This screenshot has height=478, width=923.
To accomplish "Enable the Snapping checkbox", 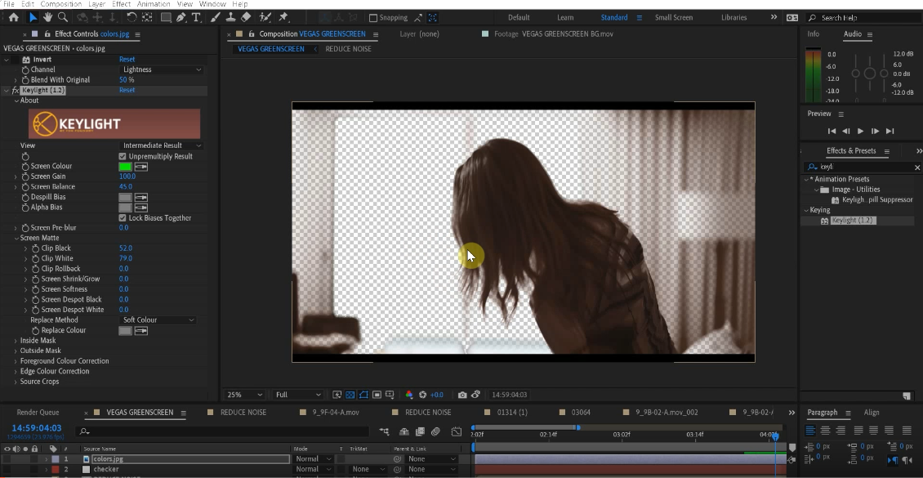I will [372, 18].
